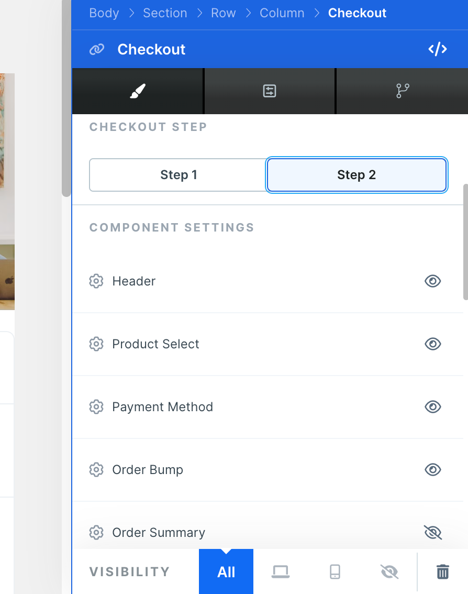Open the sliders settings tab
Screen dimensions: 468x594
point(270,91)
